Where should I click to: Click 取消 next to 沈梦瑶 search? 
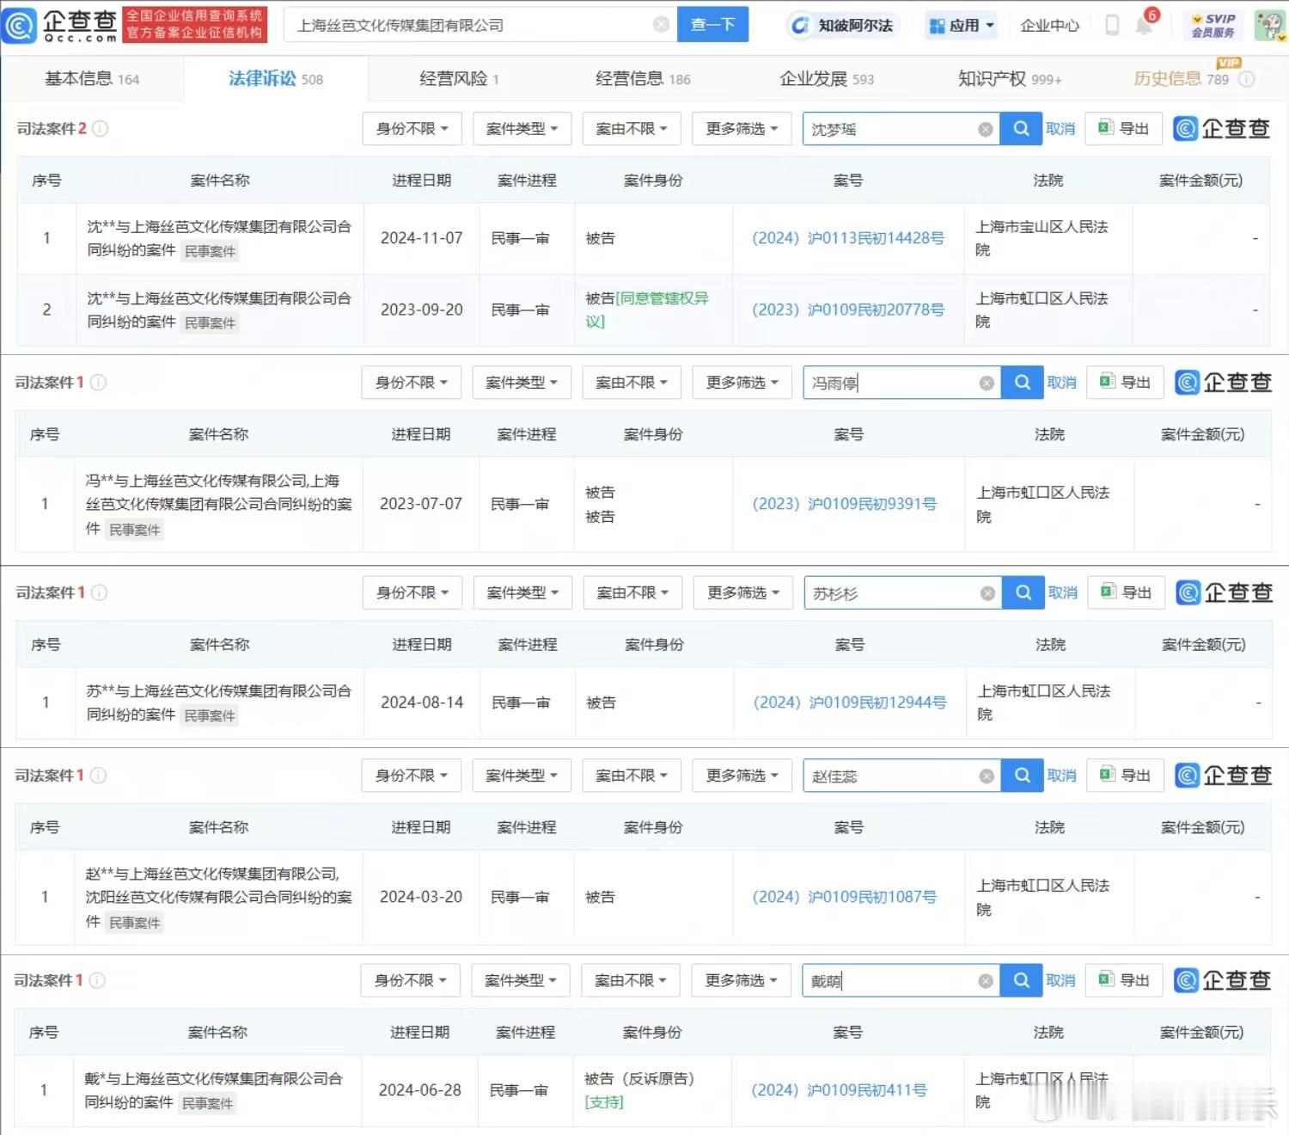(1060, 129)
